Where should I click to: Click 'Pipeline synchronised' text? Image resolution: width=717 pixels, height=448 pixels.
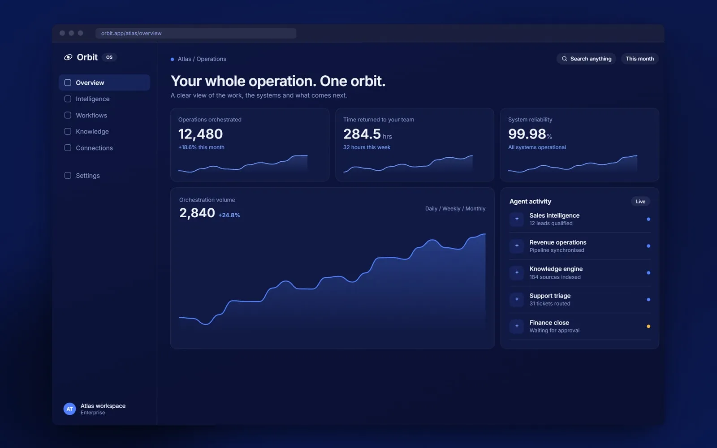coord(557,250)
